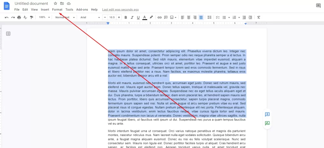Toggle underline formatting
This screenshot has width=324, height=148.
(x=138, y=18)
